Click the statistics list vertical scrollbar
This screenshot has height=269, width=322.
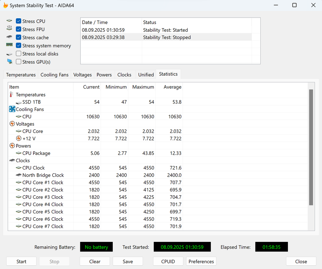coord(311,146)
